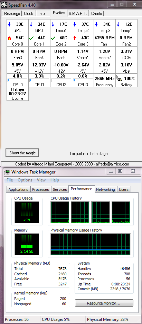Screen dimensions: 142x324
Task: Click the blue down arrow next to 39C GPU
Action: pyautogui.click(x=9, y=24)
